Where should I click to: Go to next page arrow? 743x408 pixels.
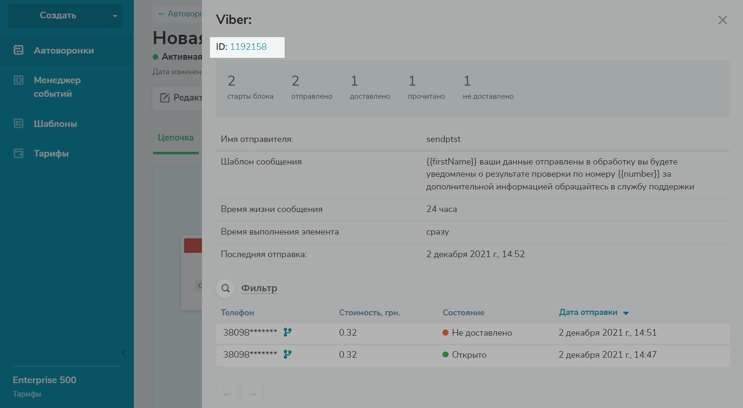pos(252,395)
